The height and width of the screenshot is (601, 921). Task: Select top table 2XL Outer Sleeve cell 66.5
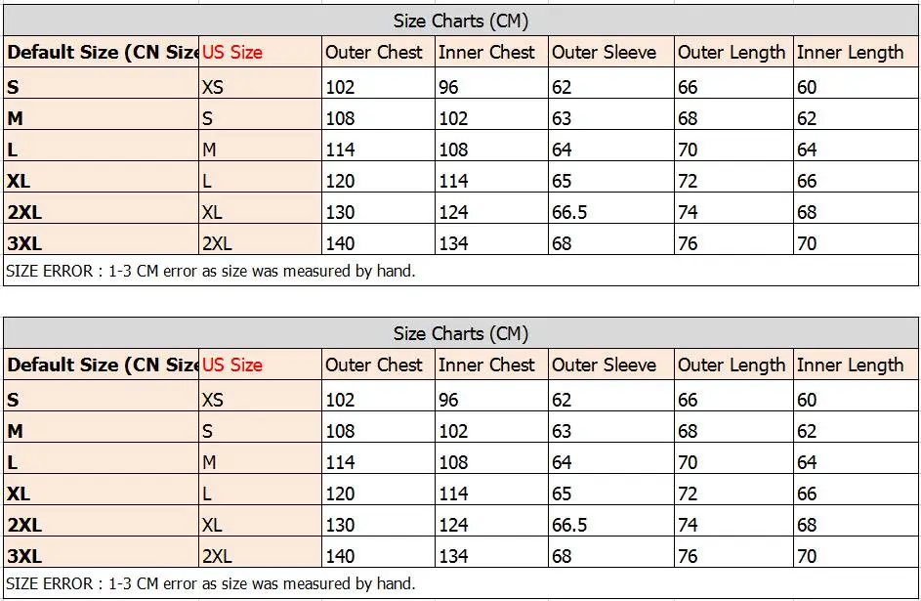coord(569,212)
